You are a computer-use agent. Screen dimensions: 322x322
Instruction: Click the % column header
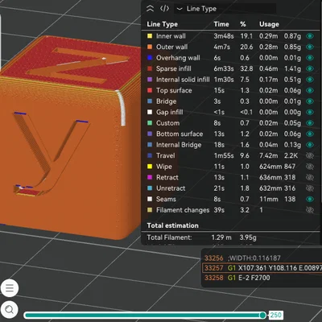243,24
